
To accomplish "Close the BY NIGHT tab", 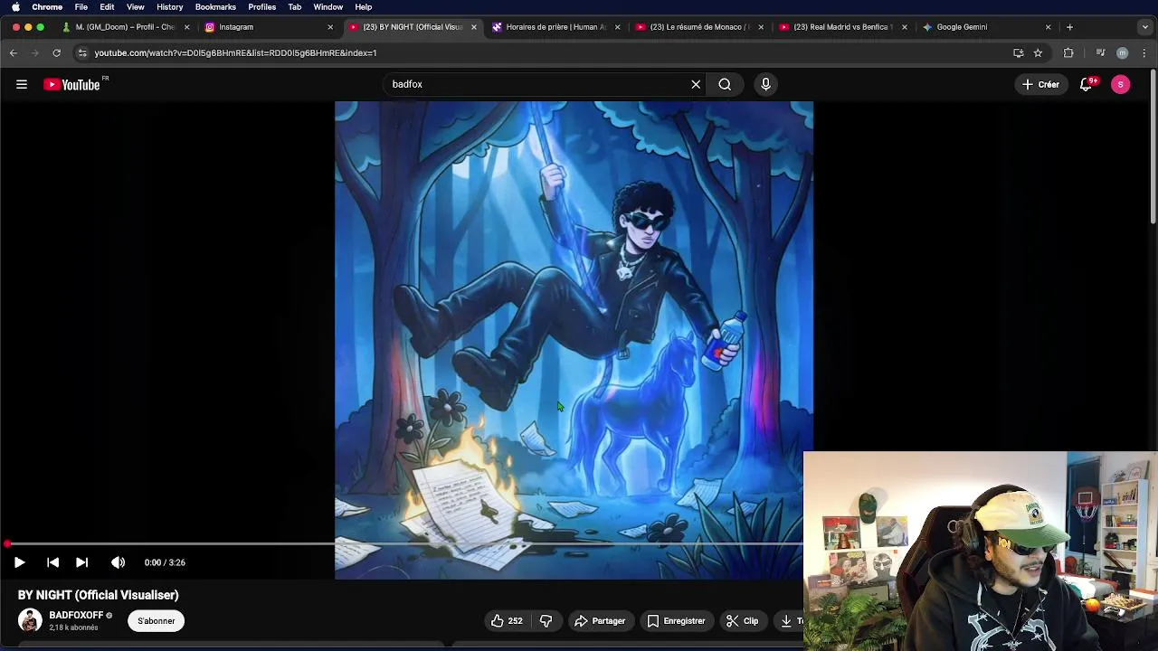I will [x=473, y=27].
